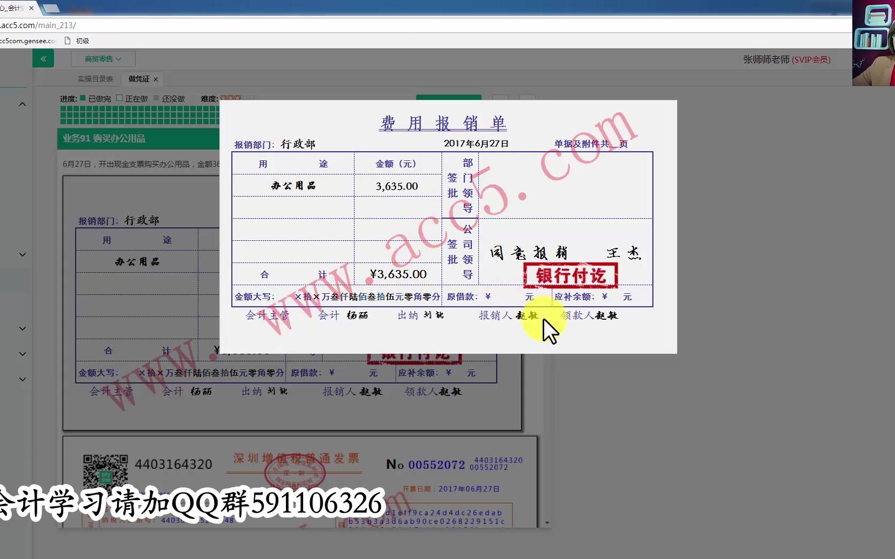Expand the second sidebar section chevron
Screen dimensions: 895x559
tap(22, 254)
